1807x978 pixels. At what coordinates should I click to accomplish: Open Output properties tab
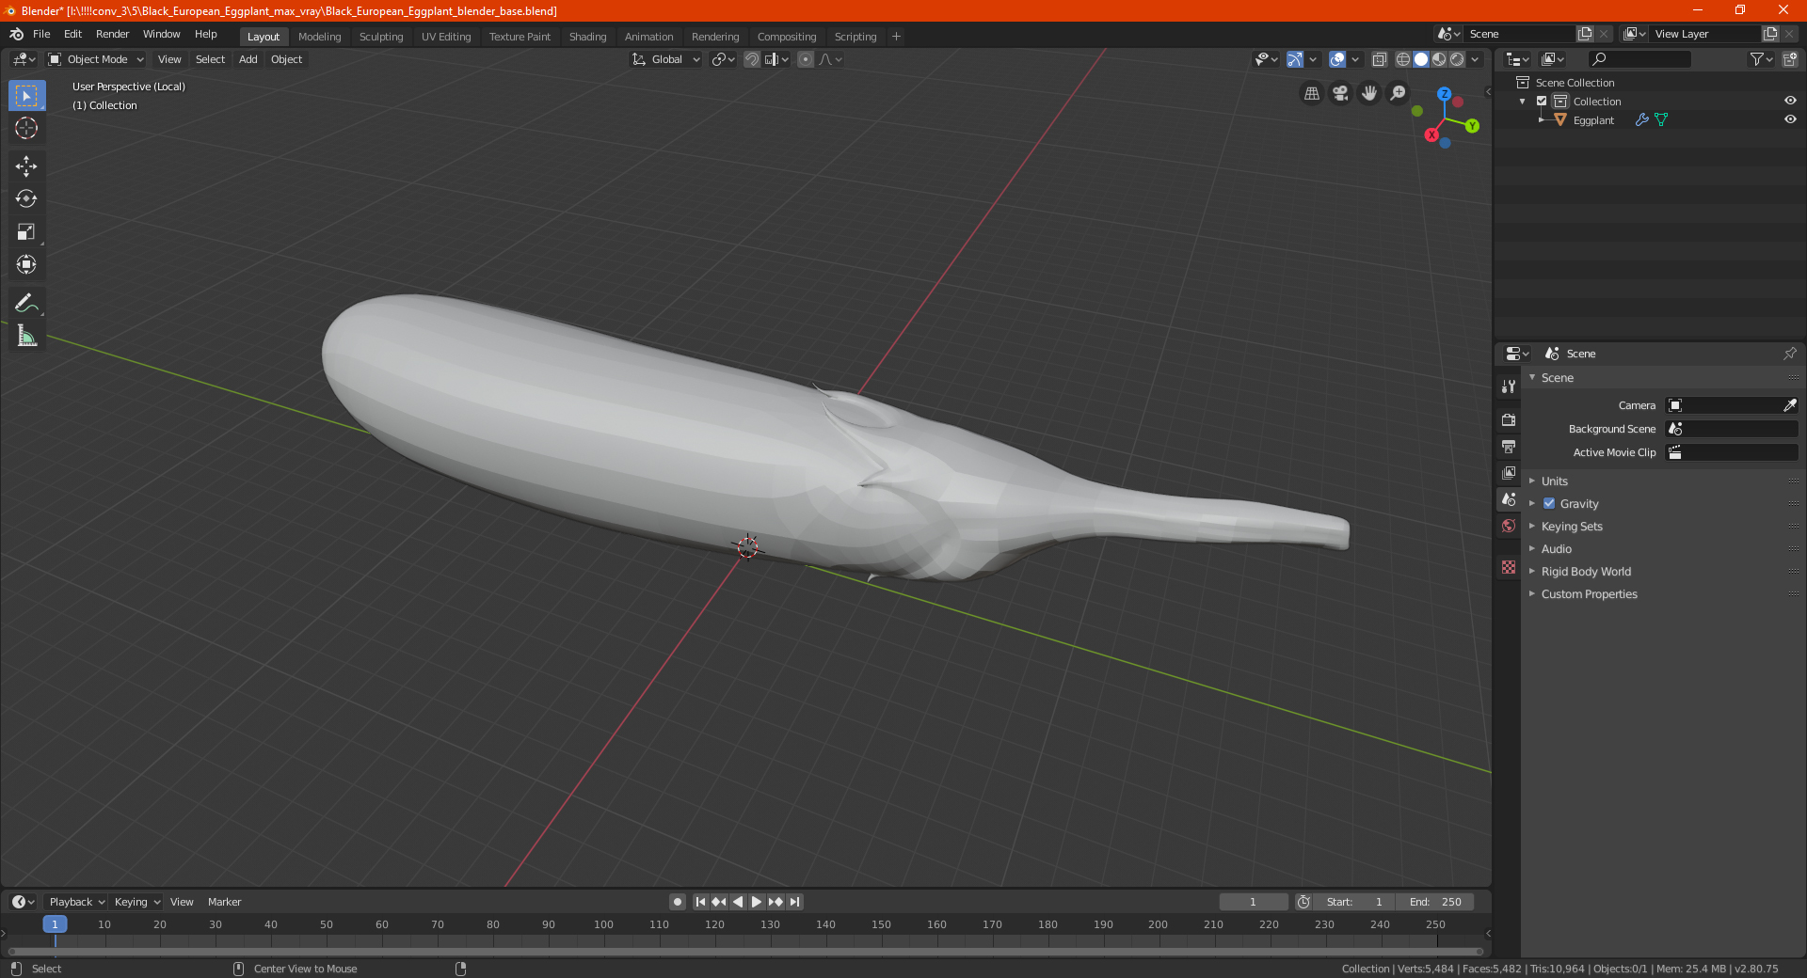click(x=1509, y=447)
